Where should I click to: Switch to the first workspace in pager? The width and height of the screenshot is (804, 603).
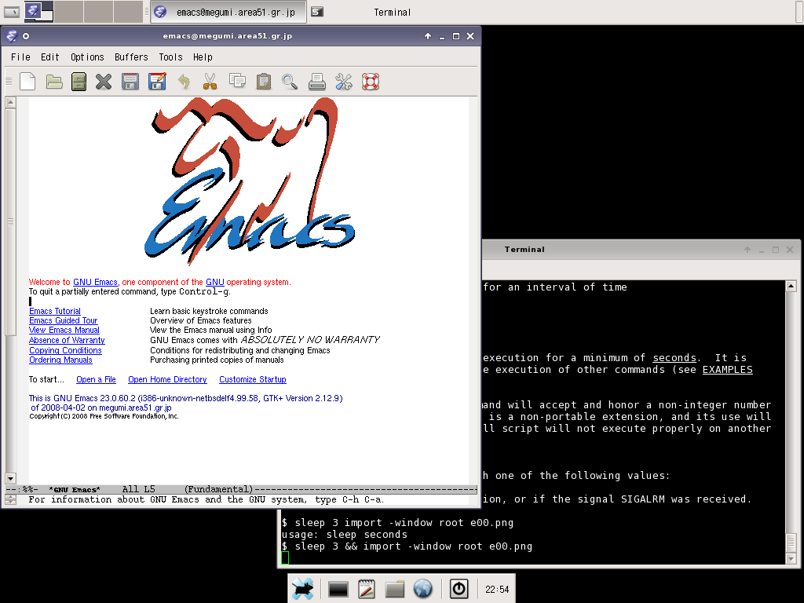pyautogui.click(x=38, y=12)
